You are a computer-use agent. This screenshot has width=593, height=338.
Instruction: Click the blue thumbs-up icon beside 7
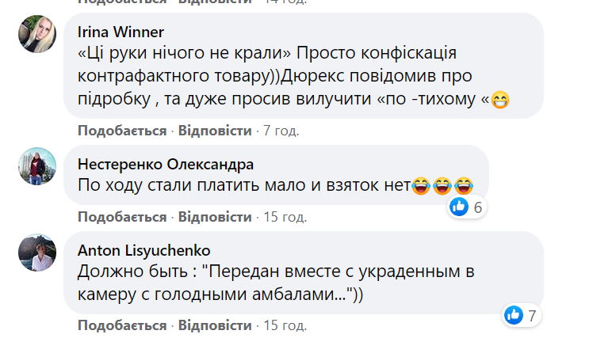(514, 316)
